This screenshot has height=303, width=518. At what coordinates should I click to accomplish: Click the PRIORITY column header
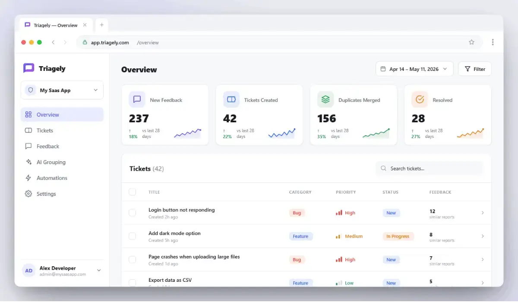(x=346, y=192)
